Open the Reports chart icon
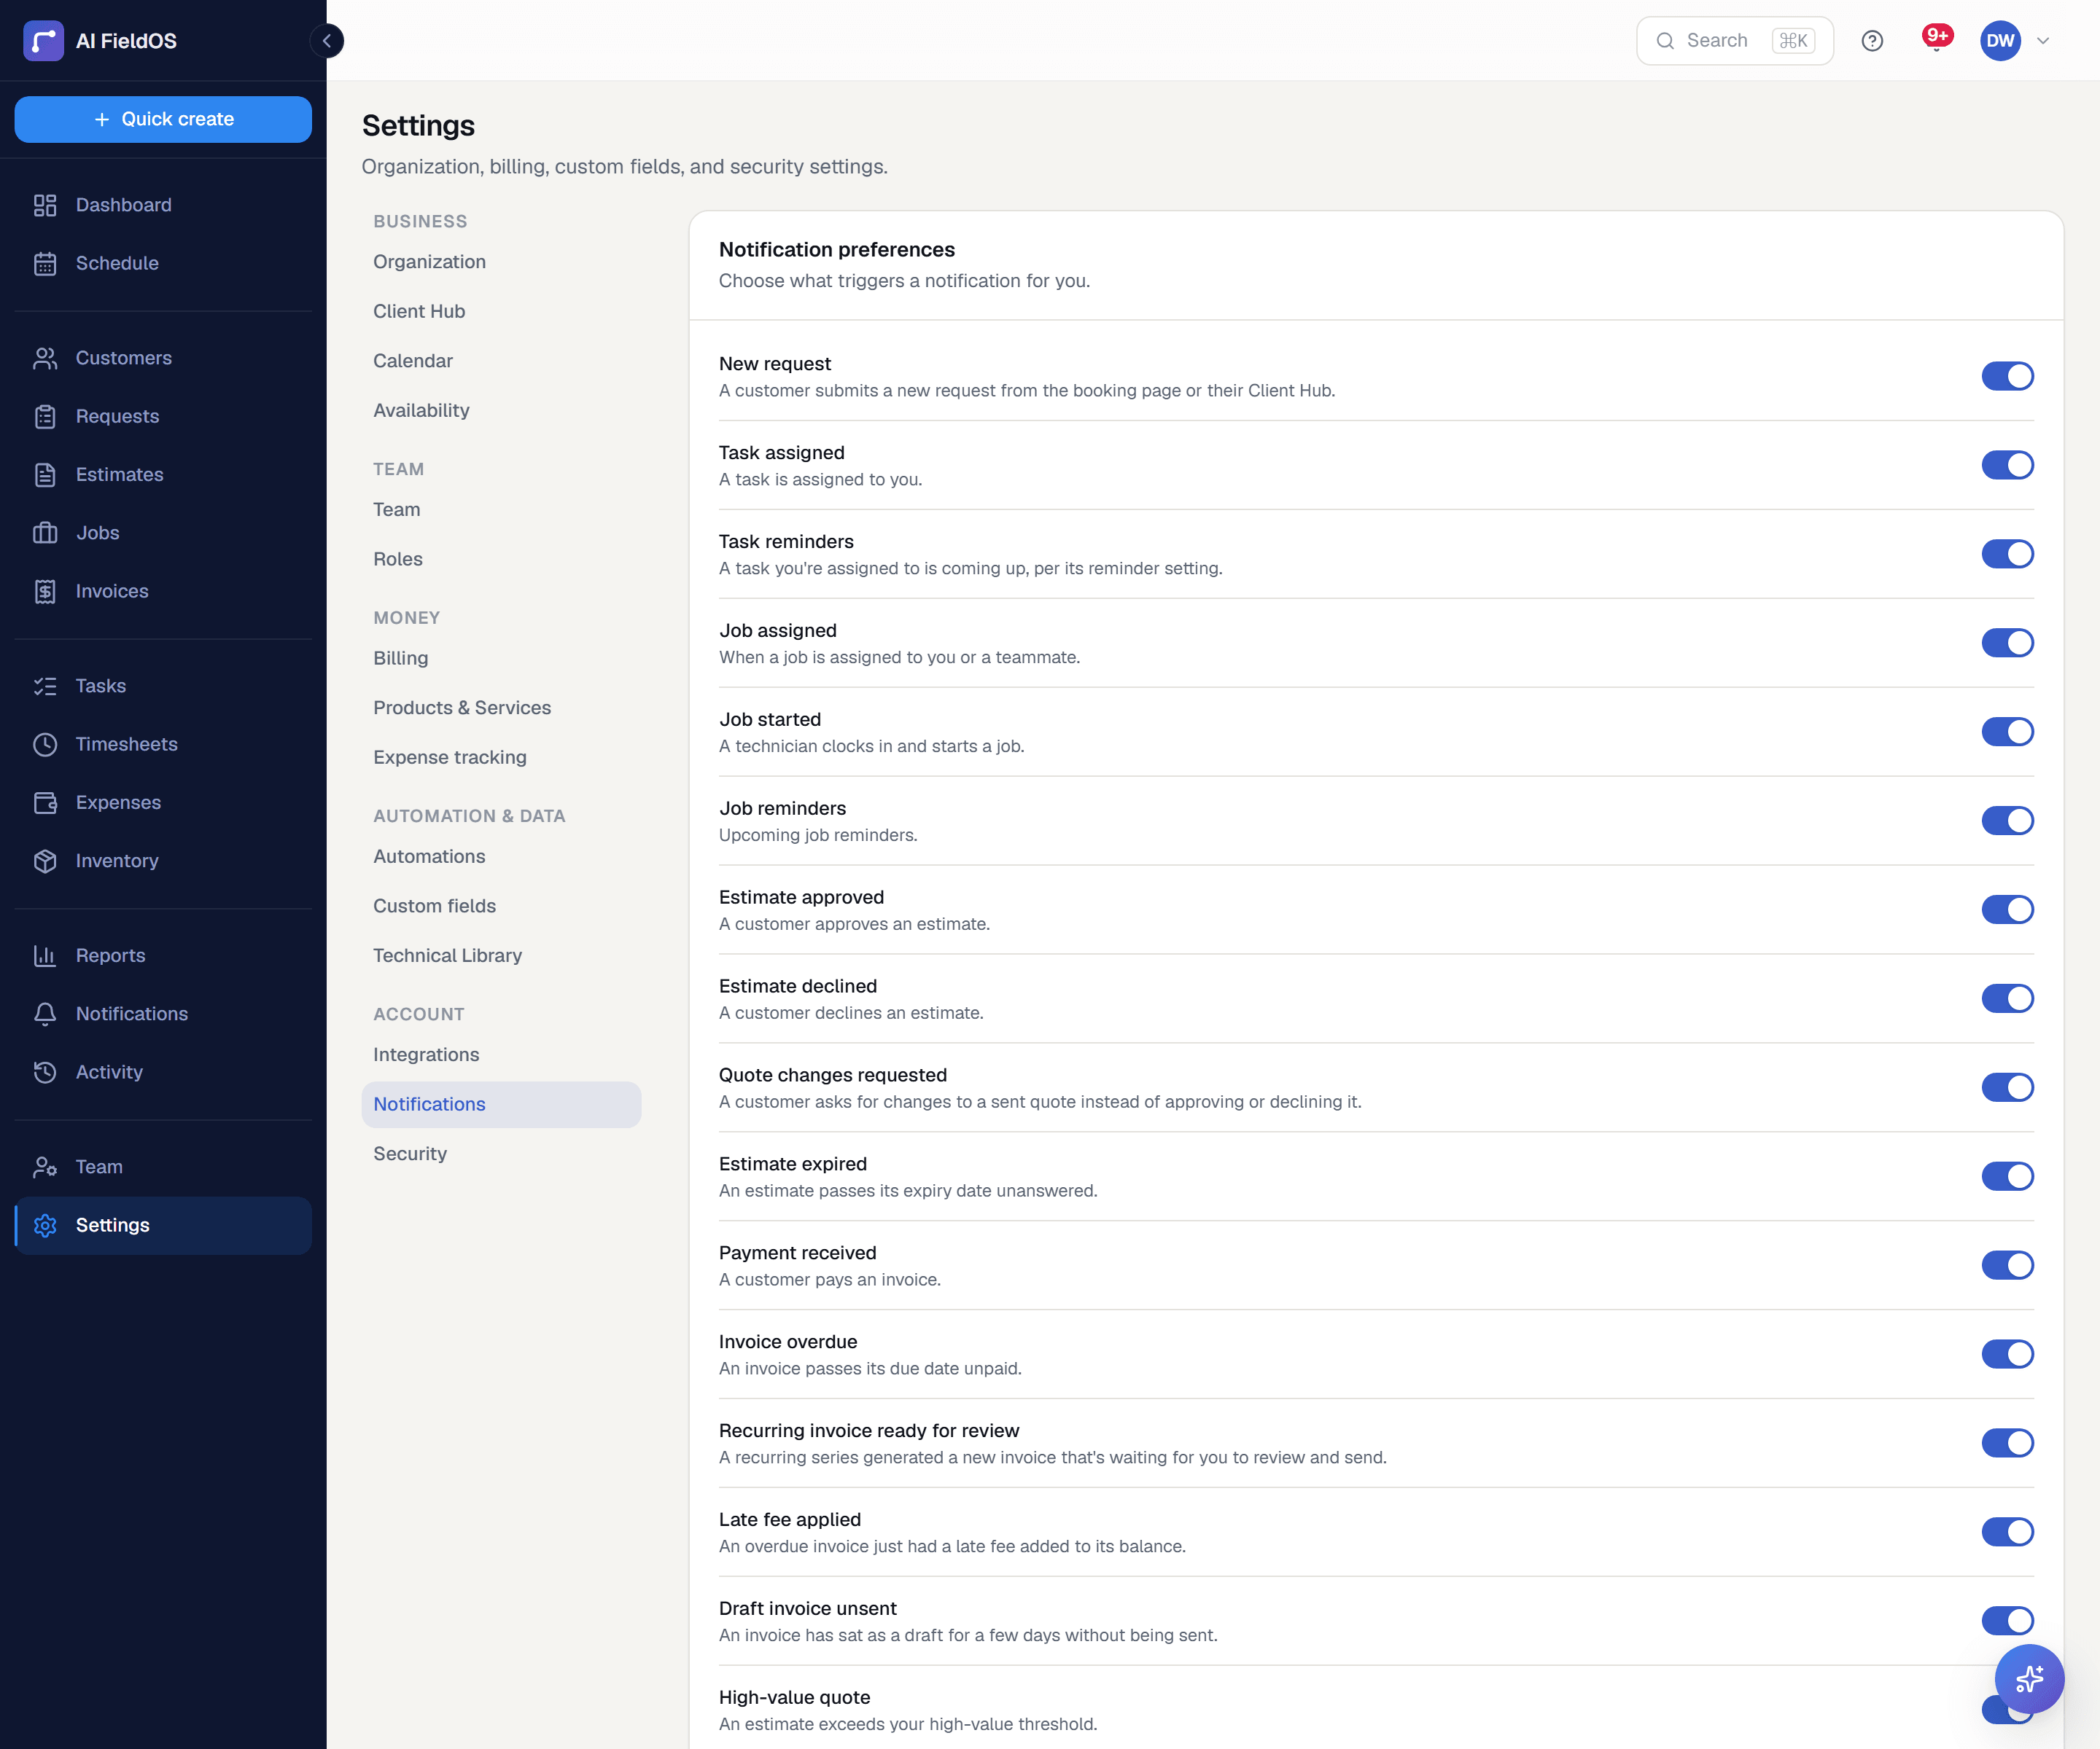Screen dimensions: 2100x1749 pos(45,955)
